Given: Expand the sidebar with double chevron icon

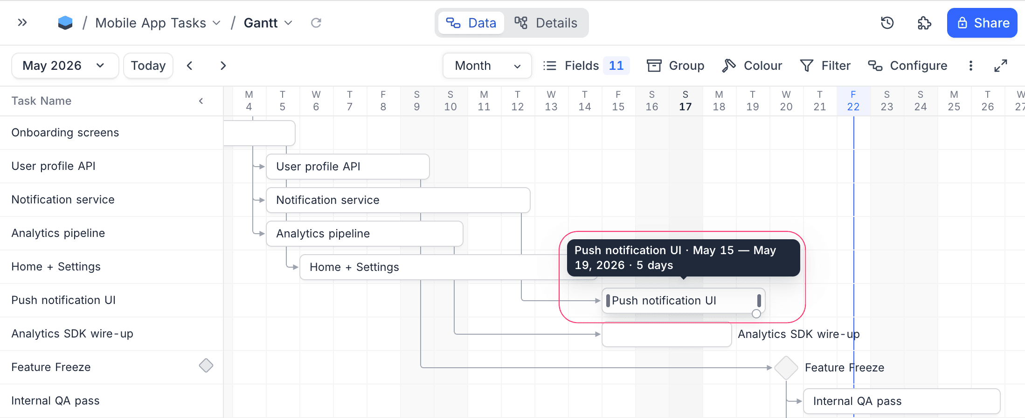Looking at the screenshot, I should click(x=22, y=22).
